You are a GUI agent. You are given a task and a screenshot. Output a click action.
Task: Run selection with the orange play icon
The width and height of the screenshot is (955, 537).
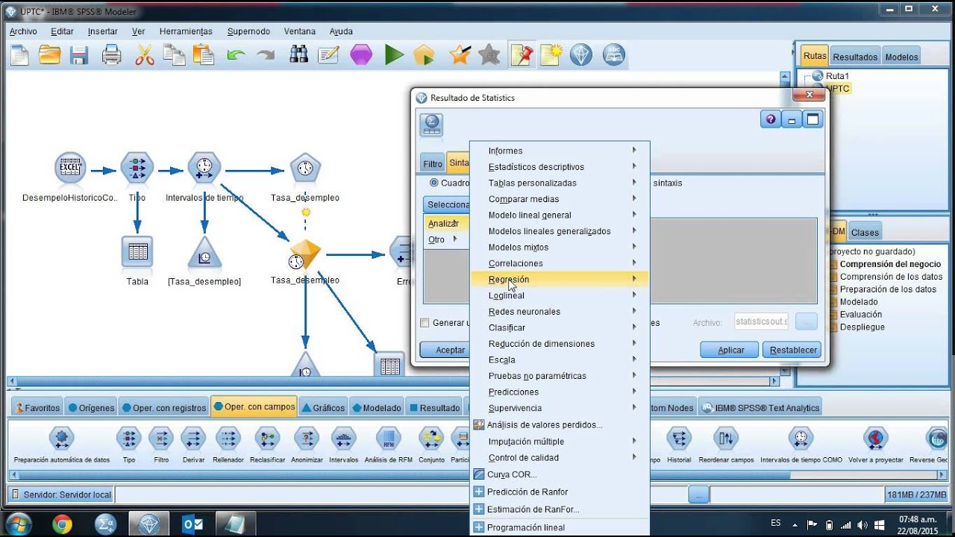pos(424,55)
